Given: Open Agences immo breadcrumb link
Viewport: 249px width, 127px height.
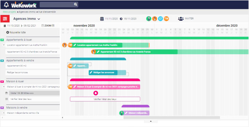Looking at the screenshot, I should pos(27,12).
